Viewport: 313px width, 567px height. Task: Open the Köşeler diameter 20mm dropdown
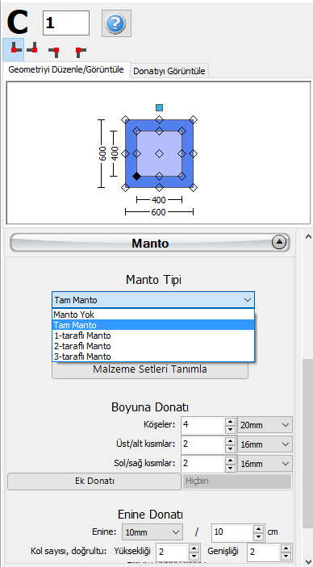point(265,425)
